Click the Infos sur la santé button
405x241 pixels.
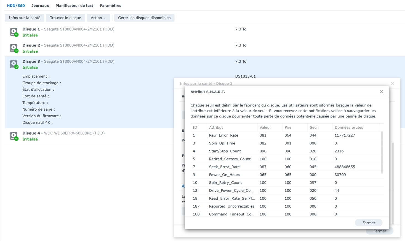25,18
